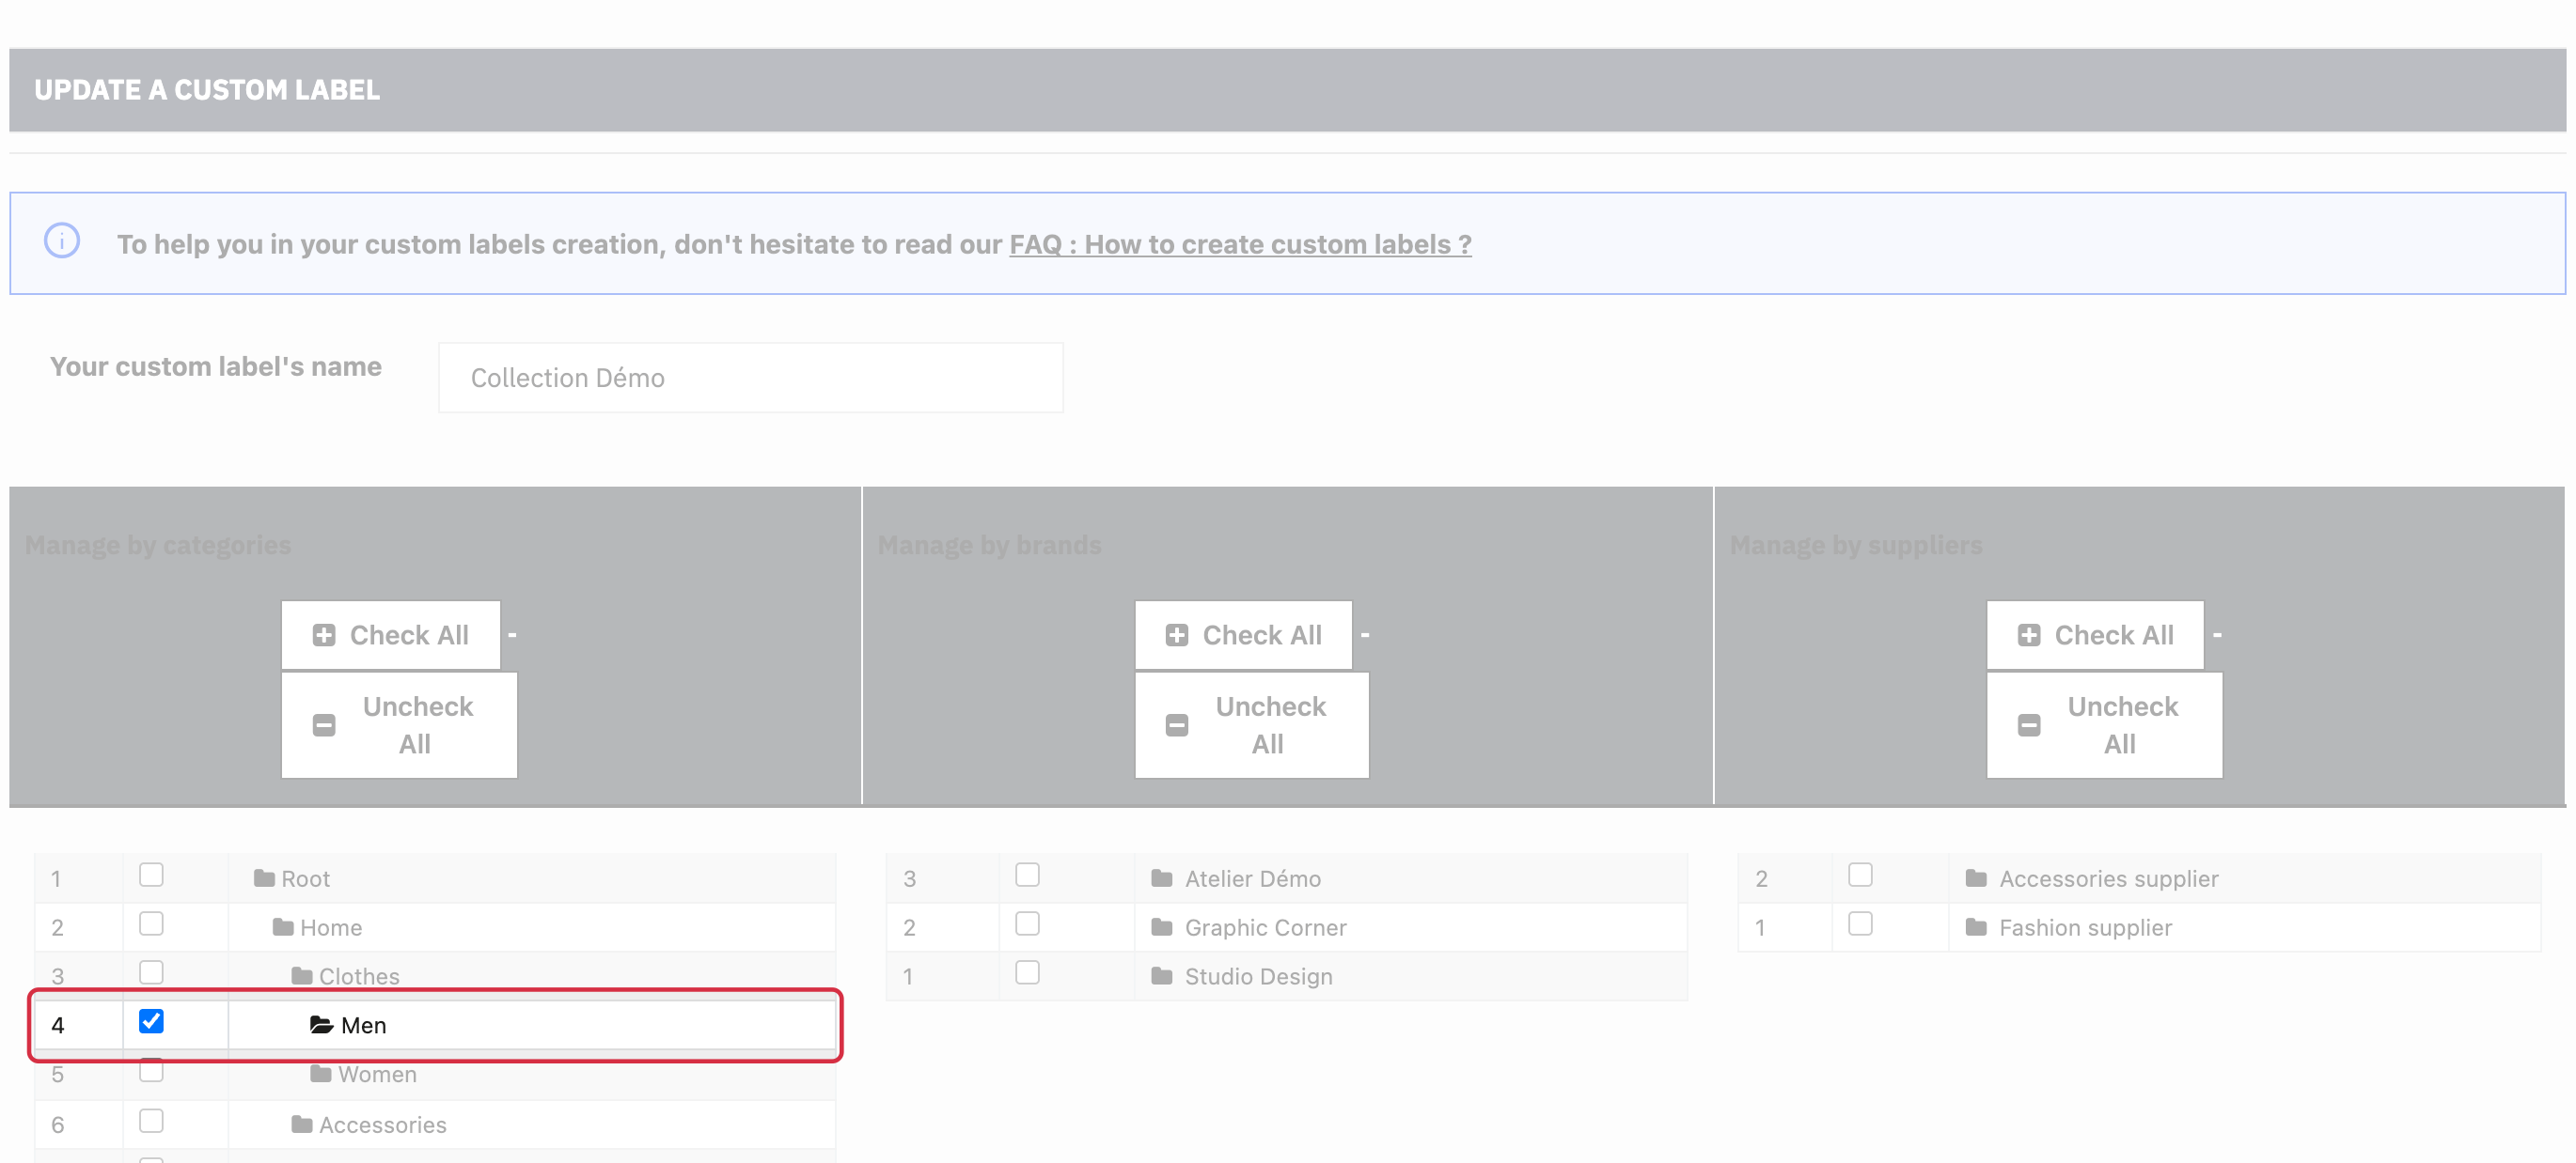This screenshot has height=1163, width=2576.
Task: Click the Women category folder icon
Action: (320, 1073)
